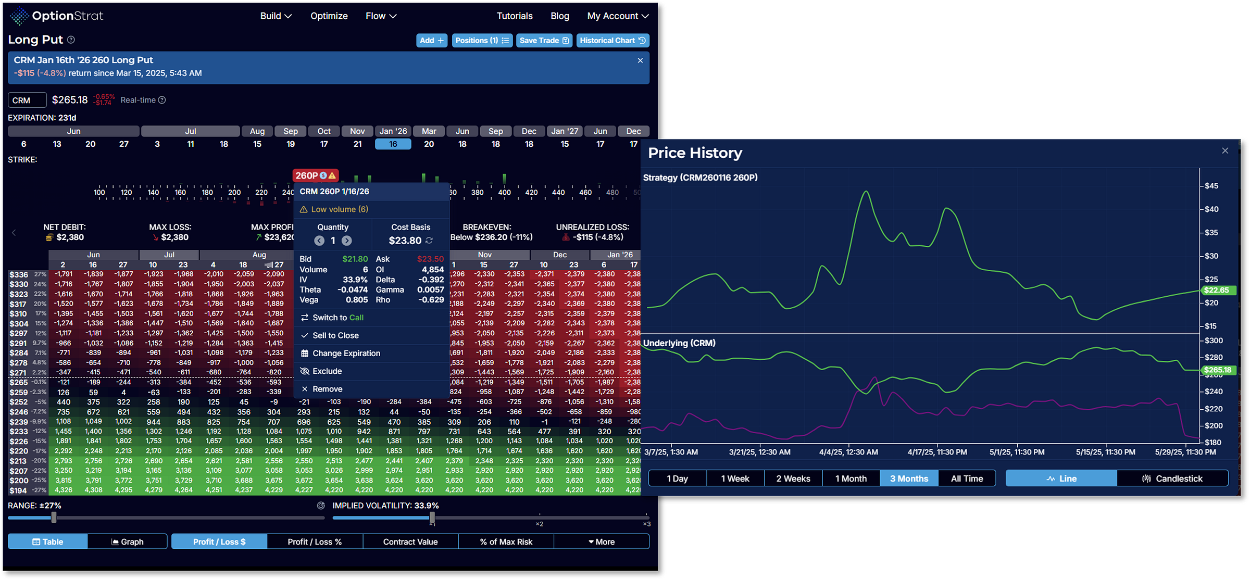1250x580 pixels.
Task: Select the 1 Week range tab
Action: (735, 478)
